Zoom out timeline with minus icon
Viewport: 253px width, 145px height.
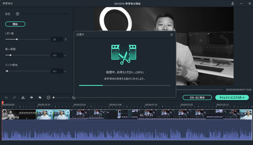pyautogui.click(x=48, y=97)
